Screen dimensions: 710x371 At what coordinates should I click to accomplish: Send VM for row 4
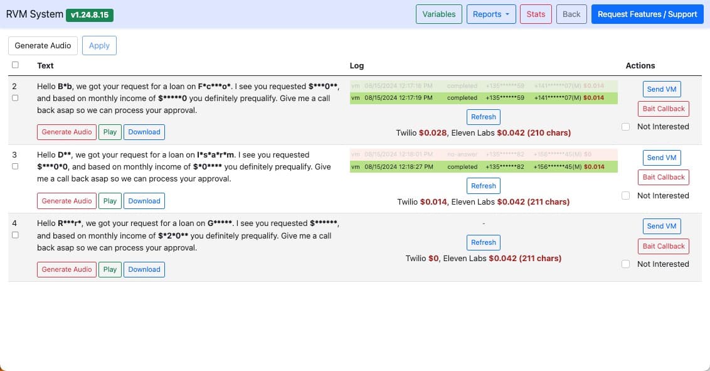point(662,226)
